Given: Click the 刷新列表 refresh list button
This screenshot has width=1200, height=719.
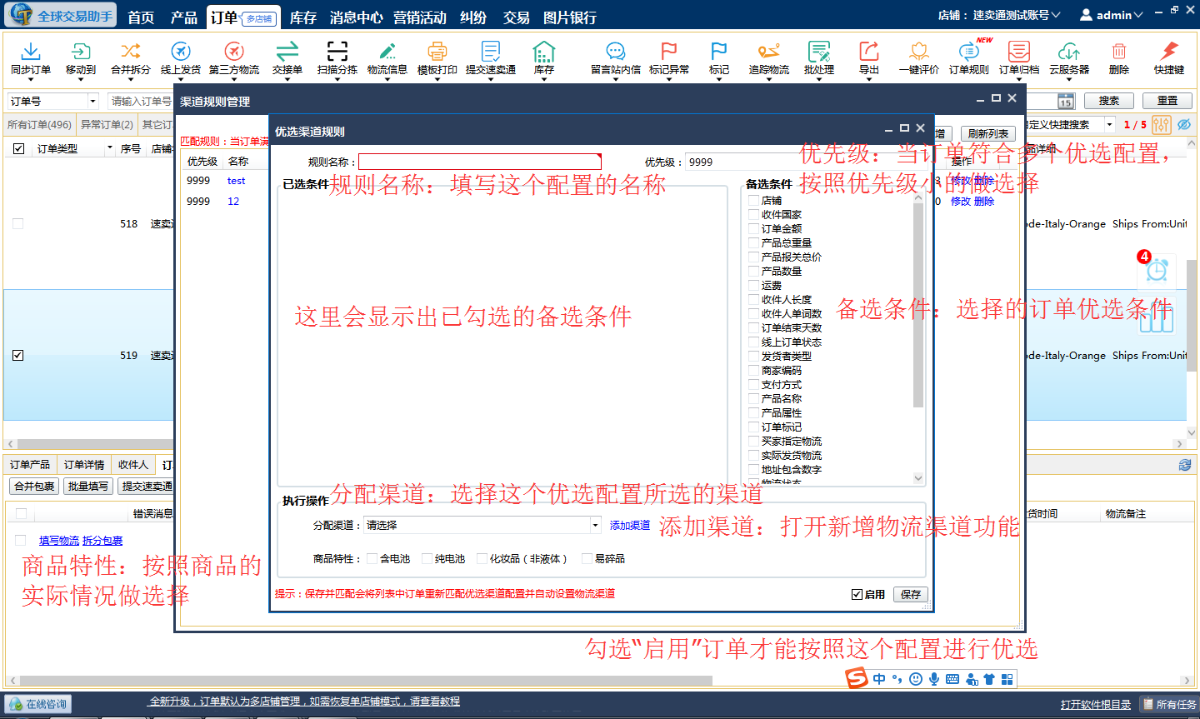Looking at the screenshot, I should [x=987, y=133].
